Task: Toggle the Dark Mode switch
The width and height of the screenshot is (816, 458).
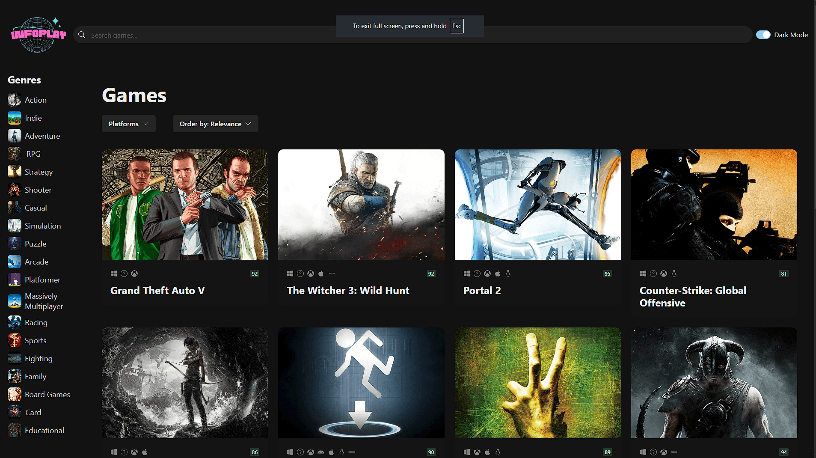Action: 763,35
